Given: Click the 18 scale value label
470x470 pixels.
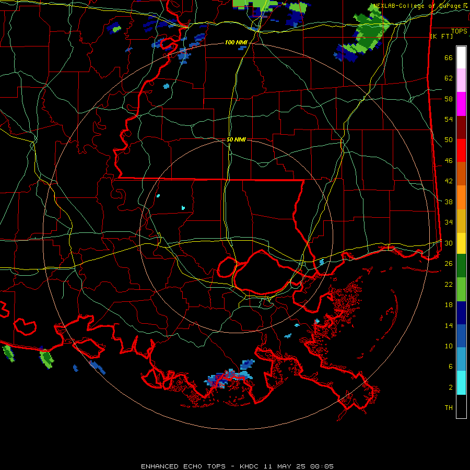Looking at the screenshot, I should pos(449,305).
